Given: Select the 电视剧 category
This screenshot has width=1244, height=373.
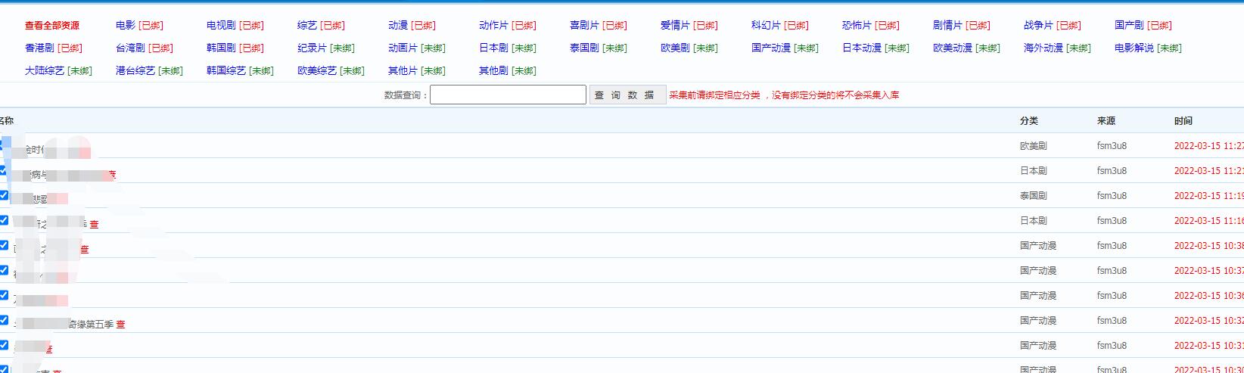Looking at the screenshot, I should pyautogui.click(x=220, y=26).
